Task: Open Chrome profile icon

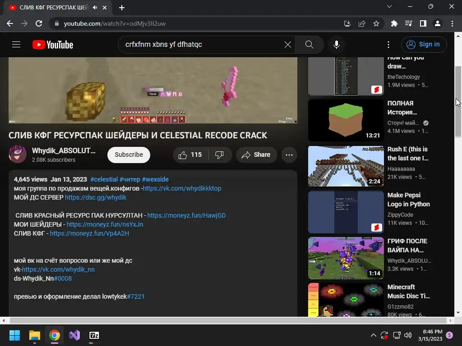Action: point(438,23)
